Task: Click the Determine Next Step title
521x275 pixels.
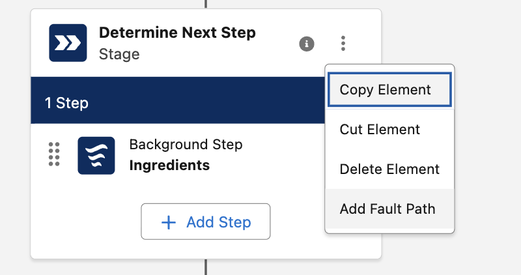Action: [177, 33]
